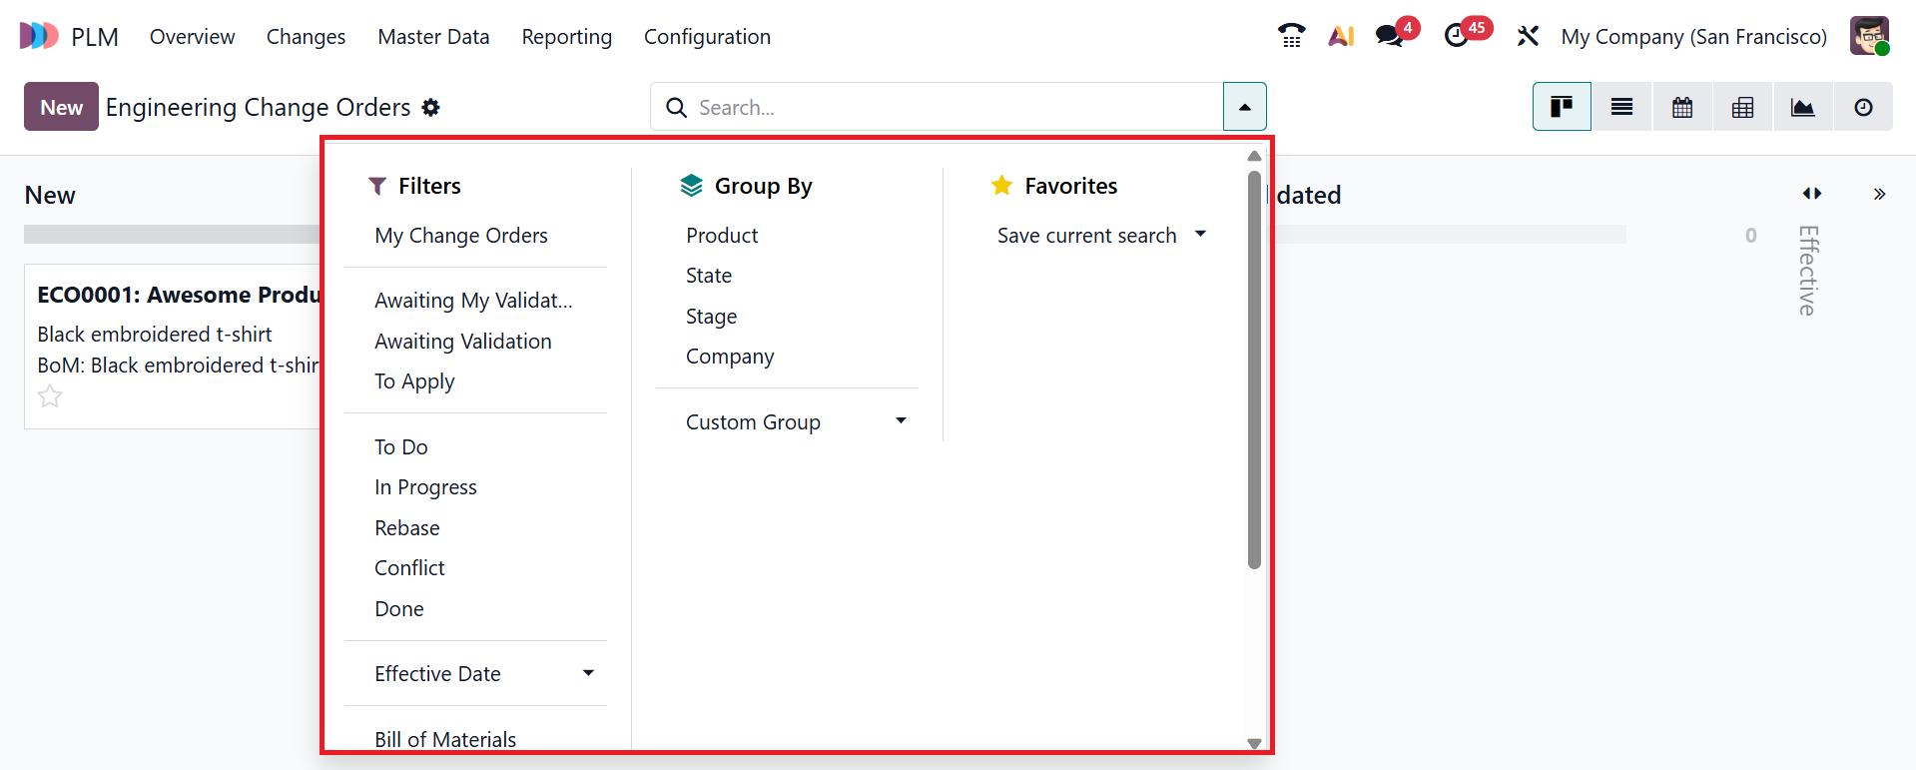Toggle the In Progress filter
This screenshot has height=770, width=1916.
[x=425, y=487]
